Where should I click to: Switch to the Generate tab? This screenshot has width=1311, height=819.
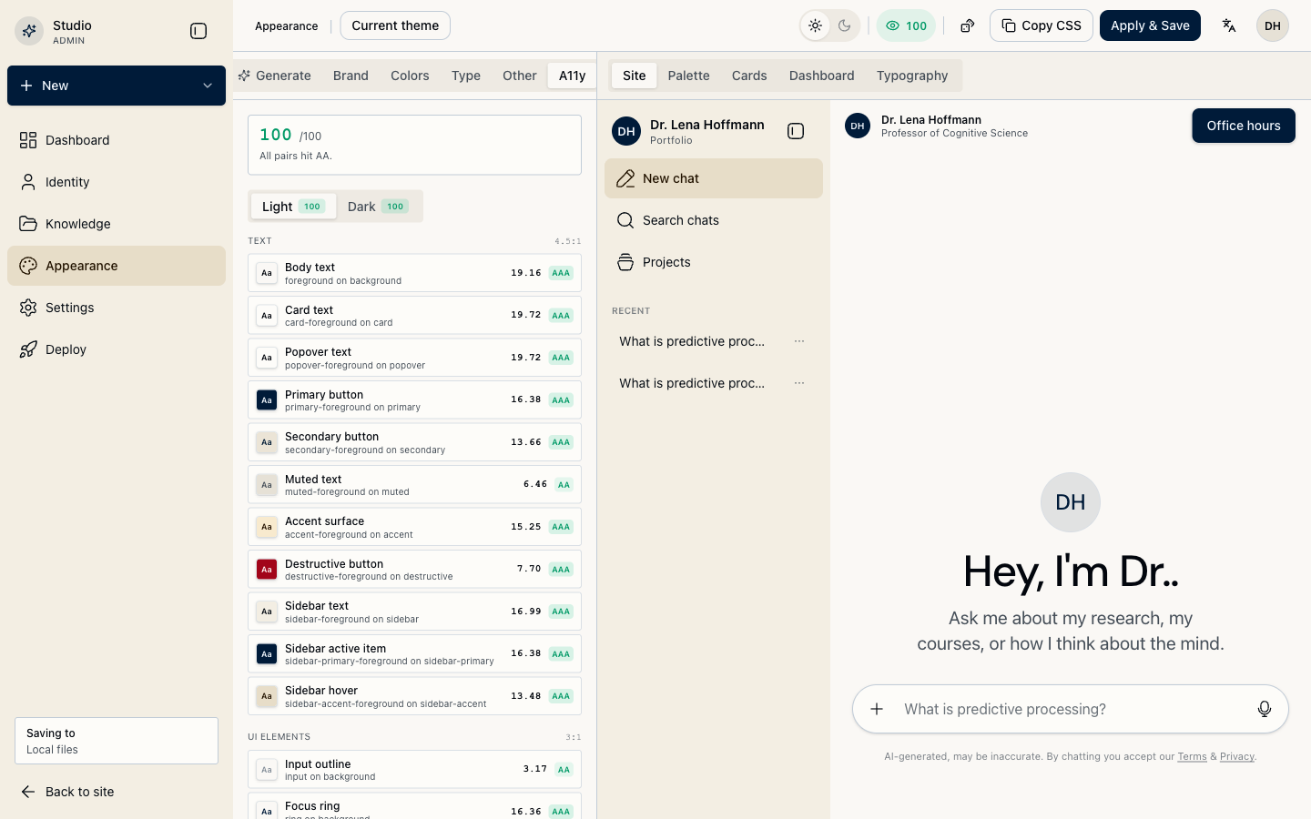tap(275, 76)
